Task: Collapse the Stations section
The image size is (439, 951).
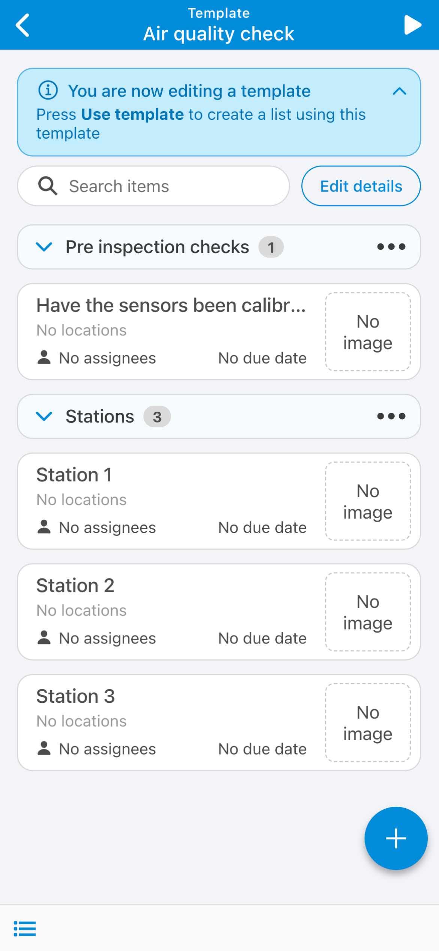Action: click(44, 416)
